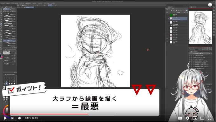Image resolution: width=216 pixels, height=122 pixels.
Task: Open the レイヤー menu
Action: [22, 3]
